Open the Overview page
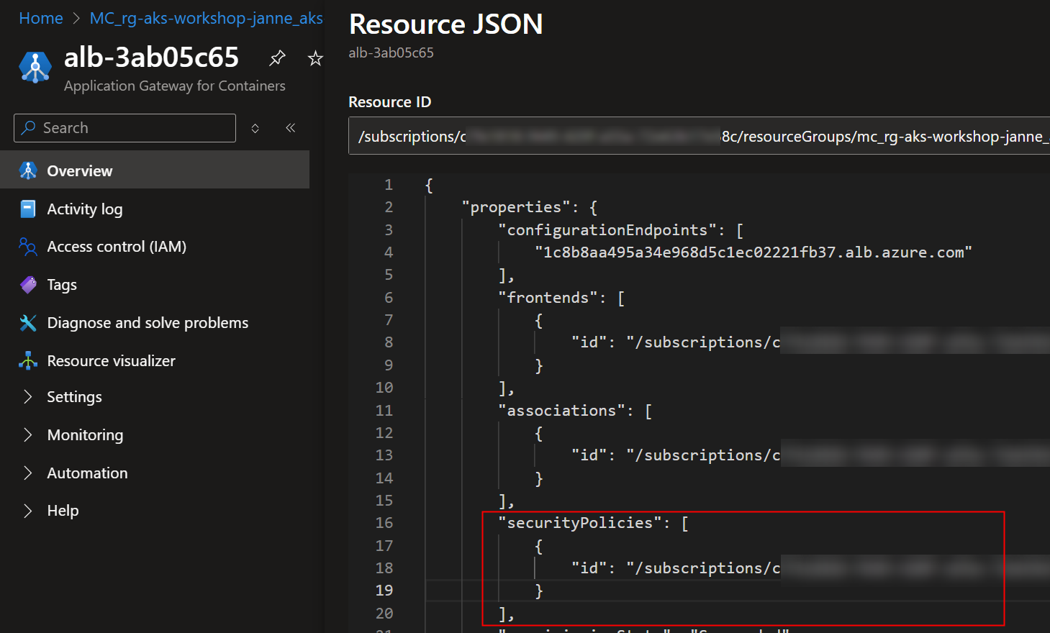 pos(155,170)
